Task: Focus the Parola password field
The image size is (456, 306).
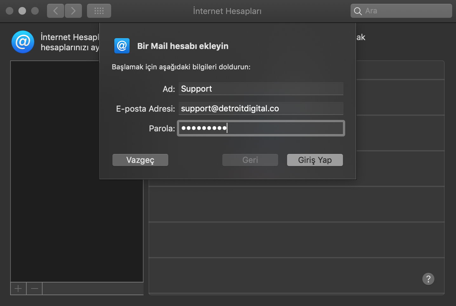Action: point(260,128)
